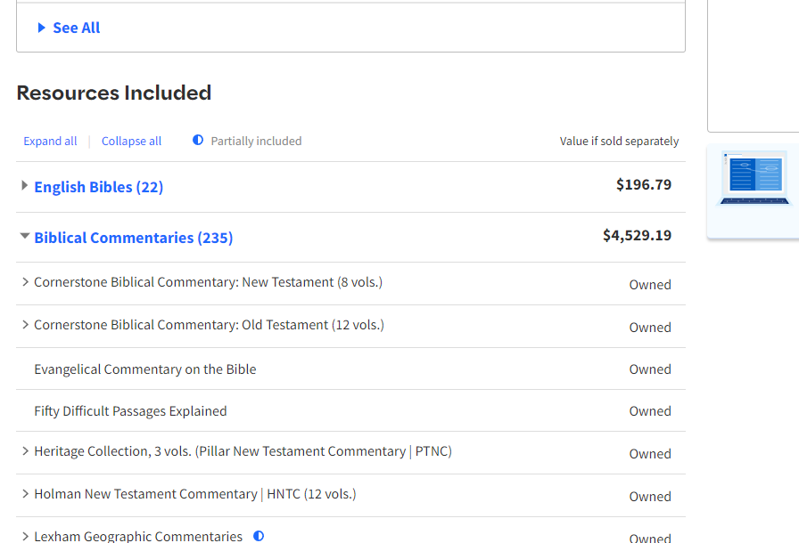
Task: Select Fifty Difficult Passages Explained
Action: [130, 411]
